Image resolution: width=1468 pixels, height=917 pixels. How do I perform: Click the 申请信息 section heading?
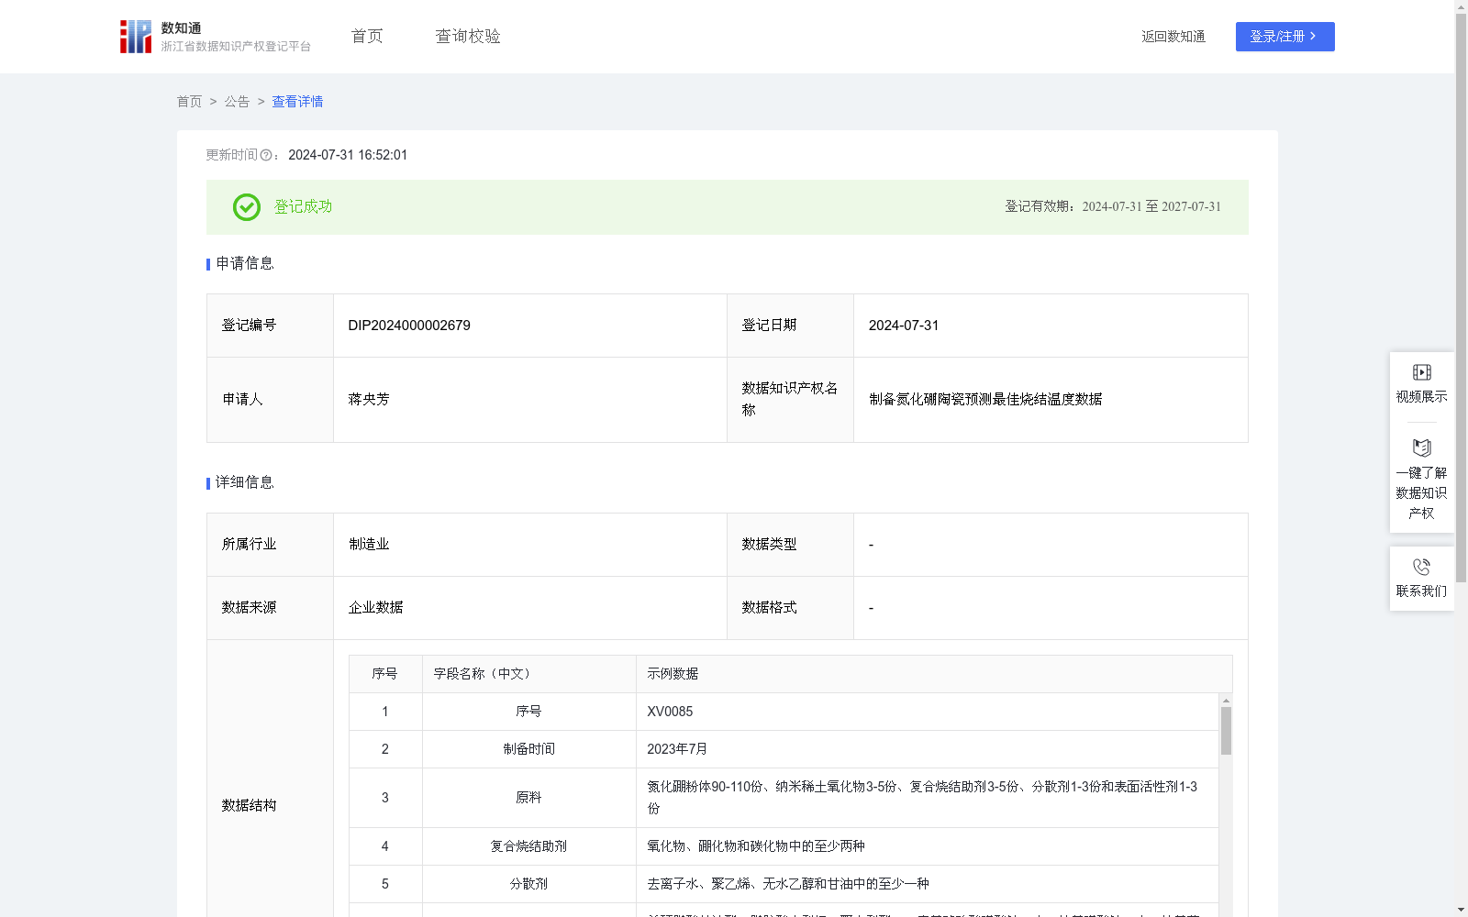tap(245, 263)
